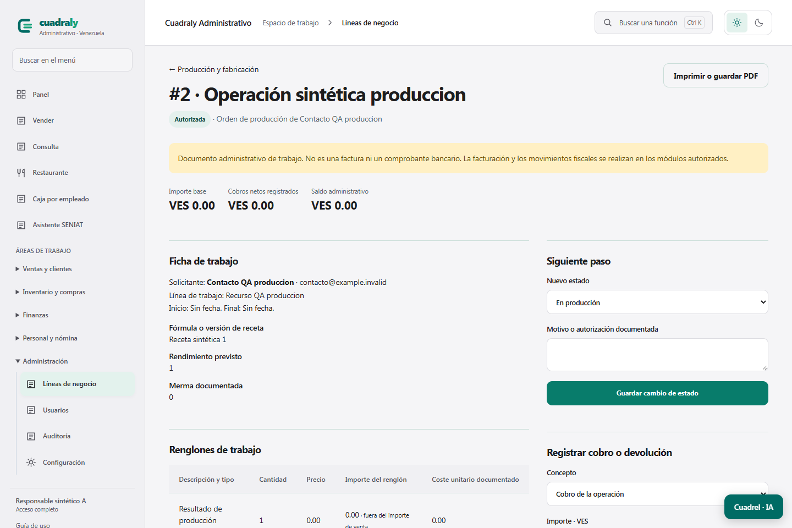This screenshot has height=528, width=792.
Task: Click Líneas de negocio breadcrumb
Action: (370, 23)
